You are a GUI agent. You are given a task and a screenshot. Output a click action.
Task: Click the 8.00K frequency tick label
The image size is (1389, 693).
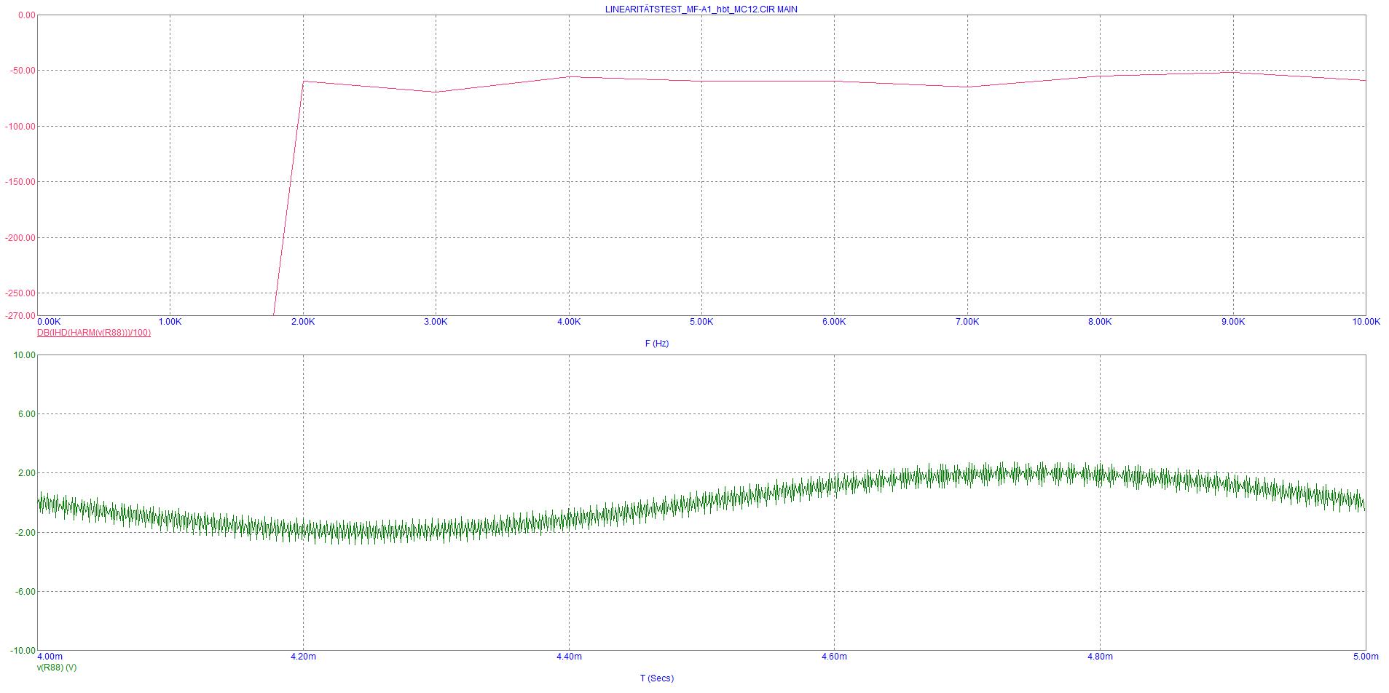(x=1100, y=322)
